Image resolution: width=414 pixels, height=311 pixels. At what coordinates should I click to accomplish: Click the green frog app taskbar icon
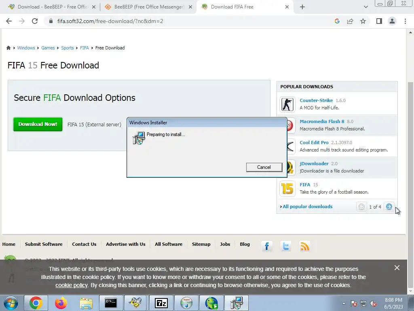point(211,303)
